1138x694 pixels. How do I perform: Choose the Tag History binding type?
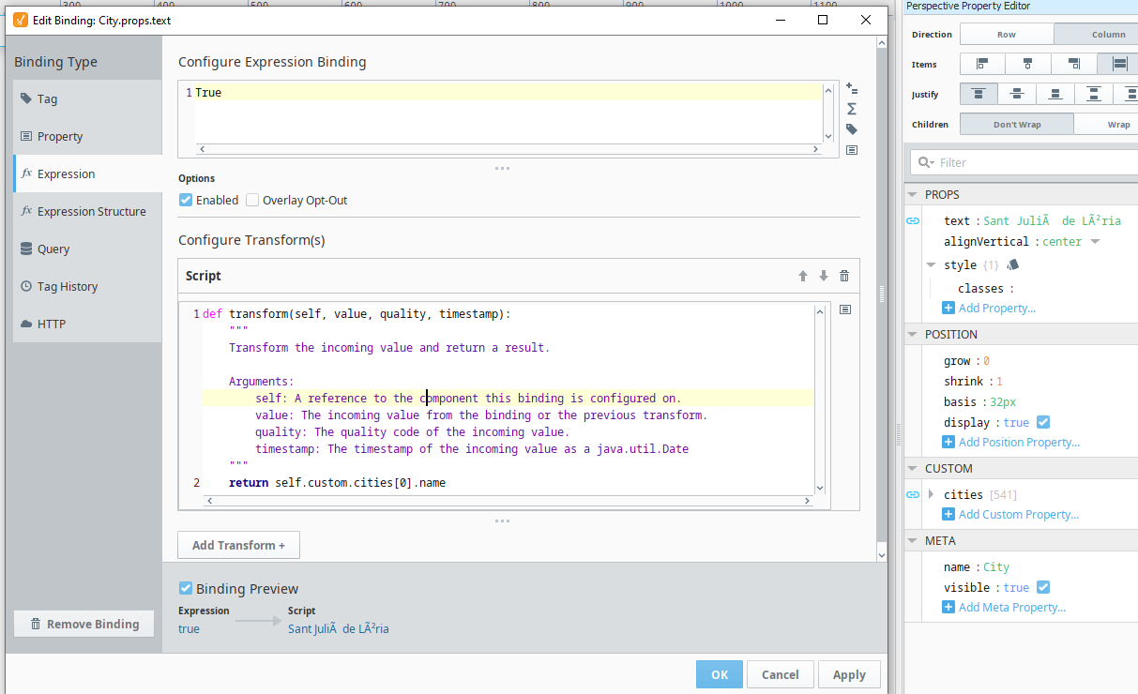[x=87, y=286]
